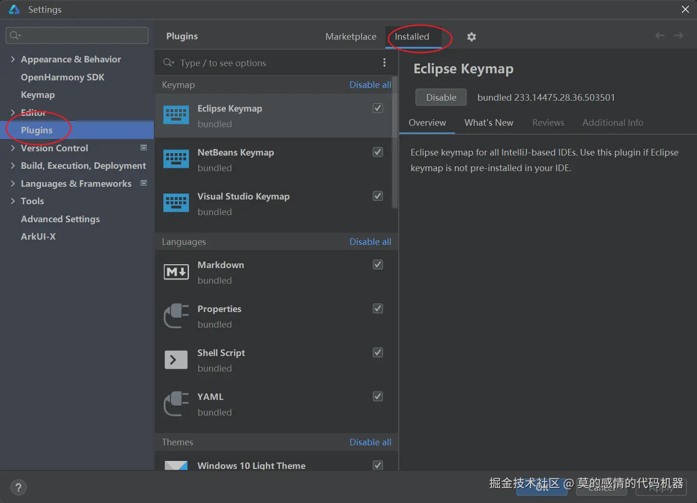Screen dimensions: 697x503
Task: Expand the Tools settings section
Action: coord(13,201)
